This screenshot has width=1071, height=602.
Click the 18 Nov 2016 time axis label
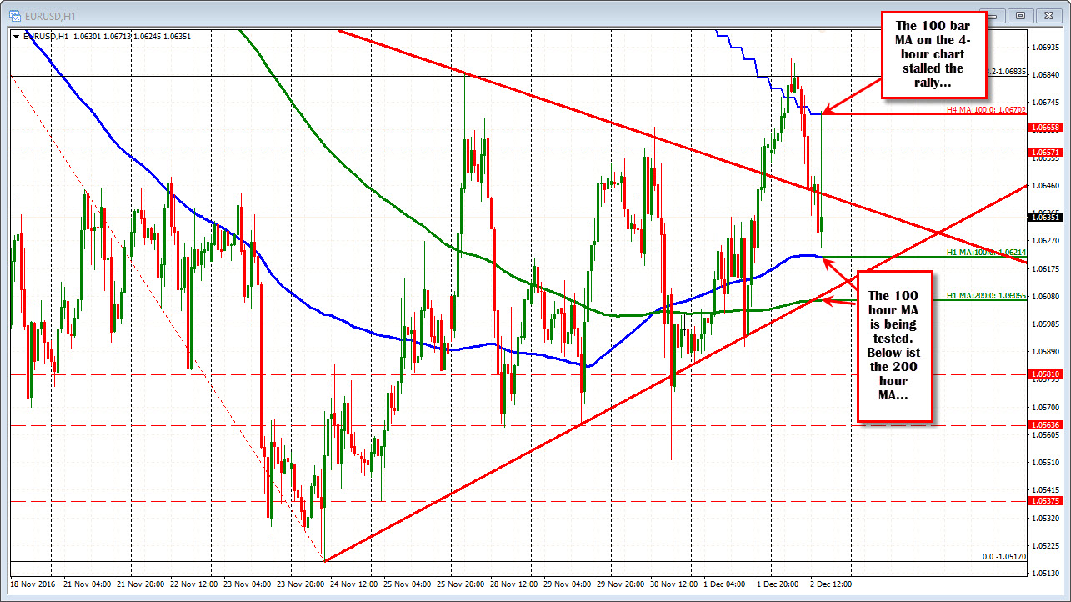(33, 584)
